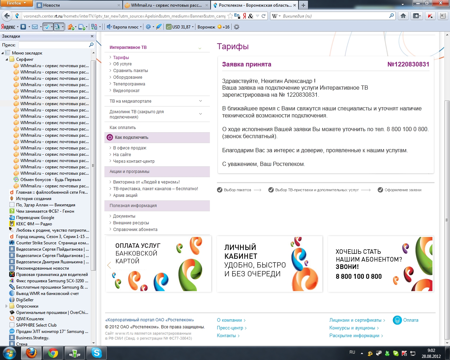Open the Voronezh +16 weather widget
450x360 pixels.
click(213, 27)
